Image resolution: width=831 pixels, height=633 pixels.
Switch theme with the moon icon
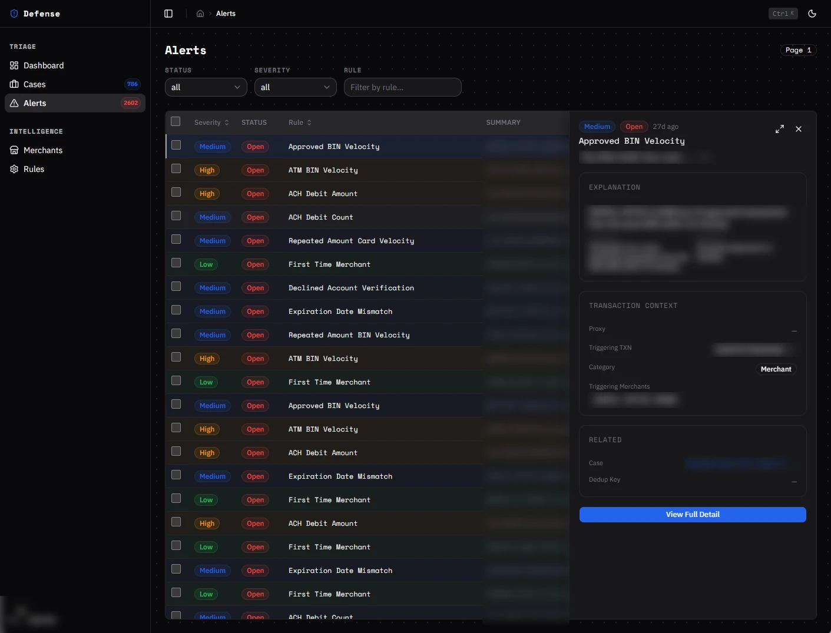pos(812,14)
